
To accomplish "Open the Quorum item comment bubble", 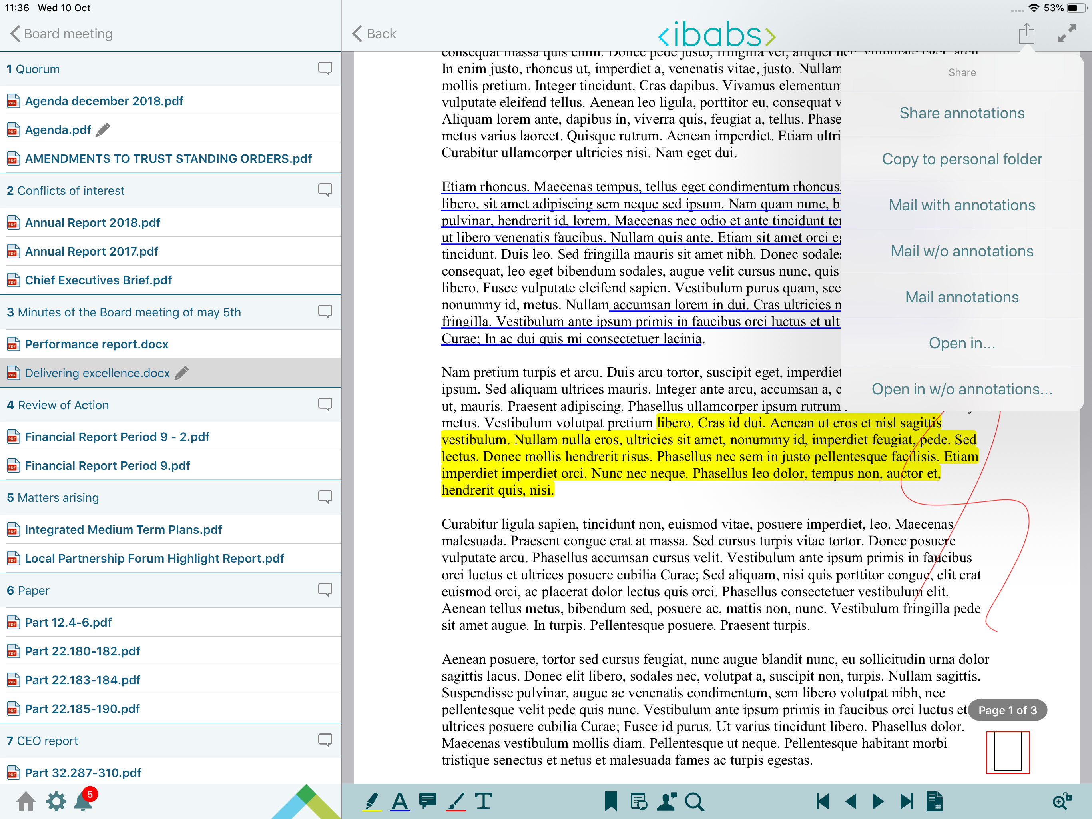I will tap(325, 68).
